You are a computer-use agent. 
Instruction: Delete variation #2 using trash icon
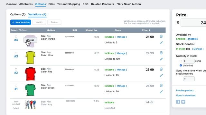click(x=161, y=69)
